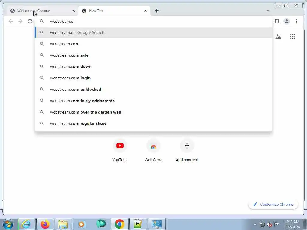This screenshot has height=230, width=307.
Task: Open the control panel taskbar app
Action: click(156, 224)
